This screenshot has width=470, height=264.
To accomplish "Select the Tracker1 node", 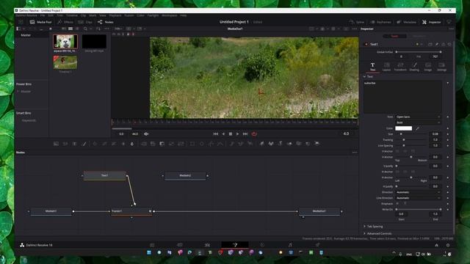I will point(131,211).
